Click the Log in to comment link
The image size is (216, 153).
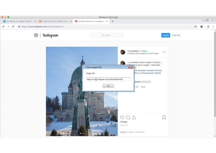tap(123, 132)
